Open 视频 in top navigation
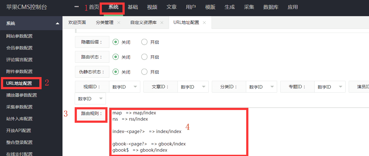 tap(152, 7)
